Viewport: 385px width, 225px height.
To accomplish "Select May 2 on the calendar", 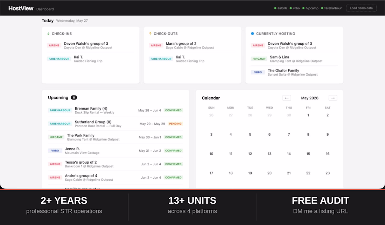I will click(x=328, y=115).
